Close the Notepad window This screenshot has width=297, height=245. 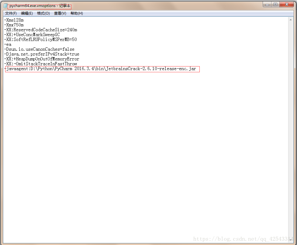click(x=287, y=5)
